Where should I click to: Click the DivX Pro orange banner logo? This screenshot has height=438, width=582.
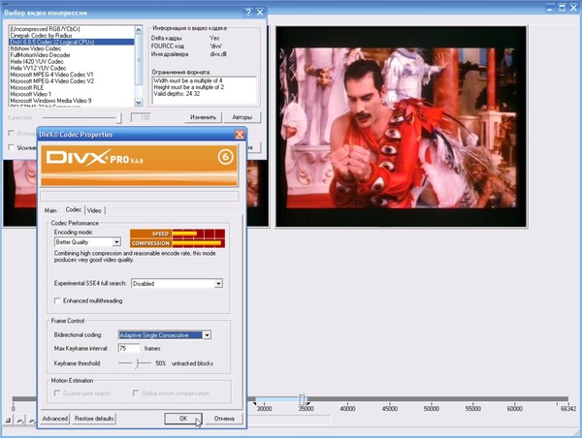point(139,166)
